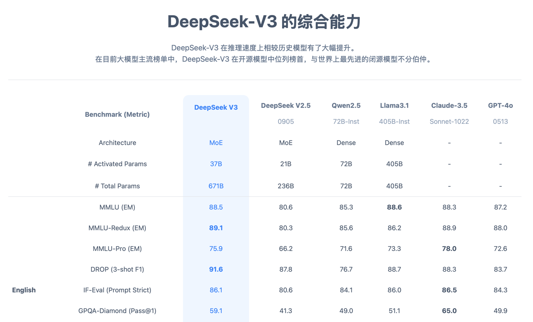Image resolution: width=533 pixels, height=322 pixels.
Task: Select the GPT-4o column header
Action: coord(500,106)
